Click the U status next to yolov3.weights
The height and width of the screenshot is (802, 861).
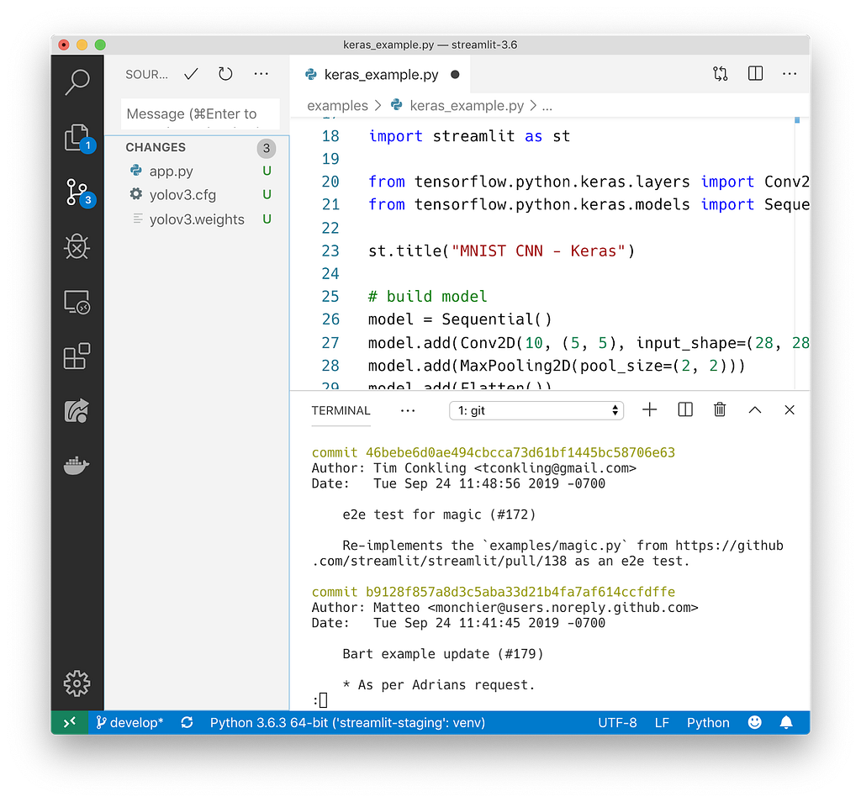click(267, 219)
